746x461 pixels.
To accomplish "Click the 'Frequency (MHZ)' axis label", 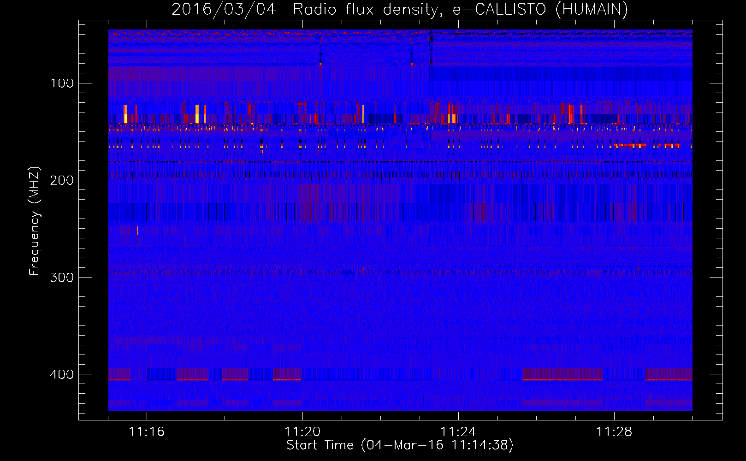I will [x=35, y=221].
